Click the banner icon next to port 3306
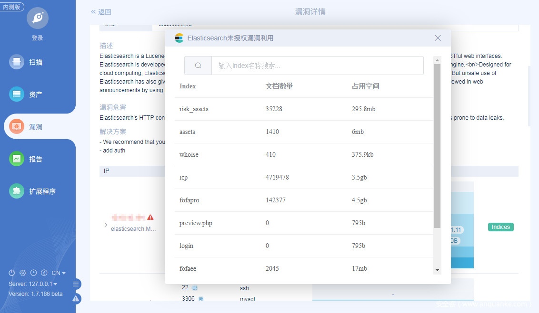The image size is (539, 313). coord(201,299)
